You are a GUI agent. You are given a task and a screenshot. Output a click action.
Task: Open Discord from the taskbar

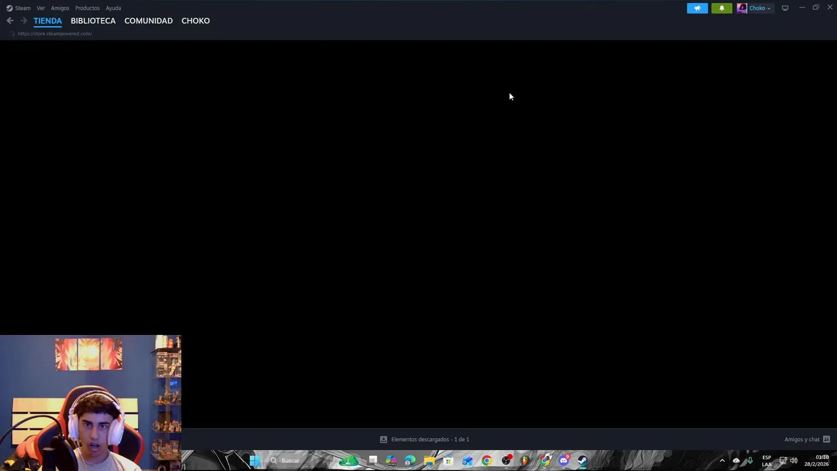tap(564, 461)
